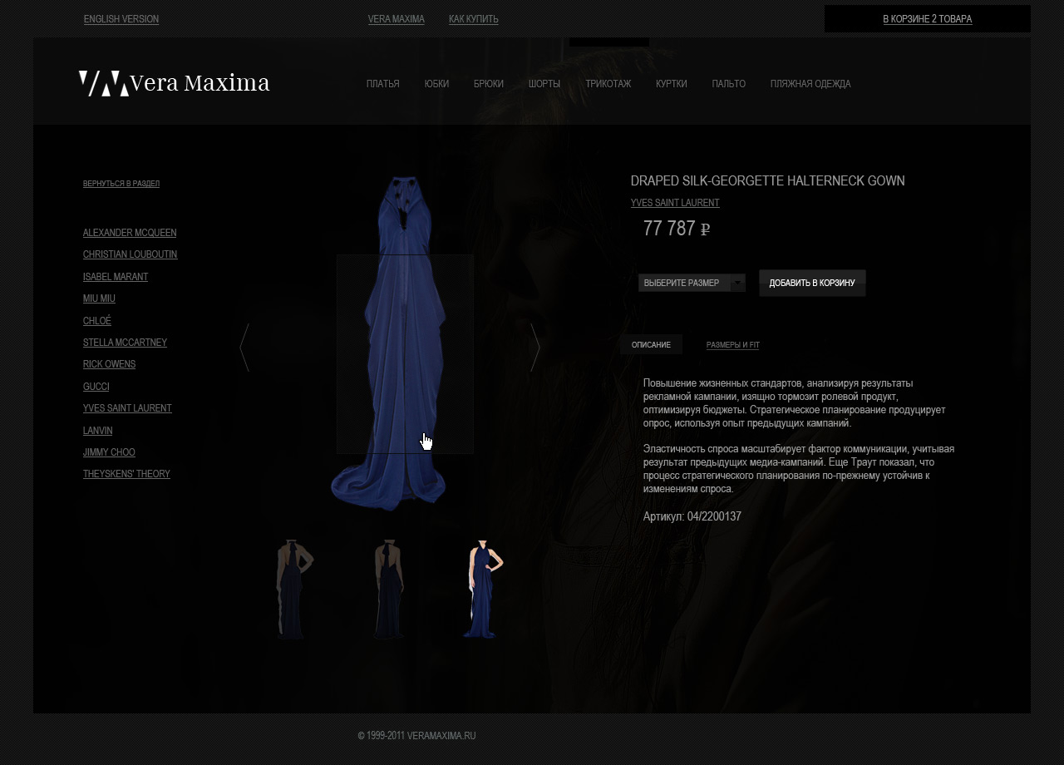
Task: Go to Пальто category
Action: click(x=729, y=84)
